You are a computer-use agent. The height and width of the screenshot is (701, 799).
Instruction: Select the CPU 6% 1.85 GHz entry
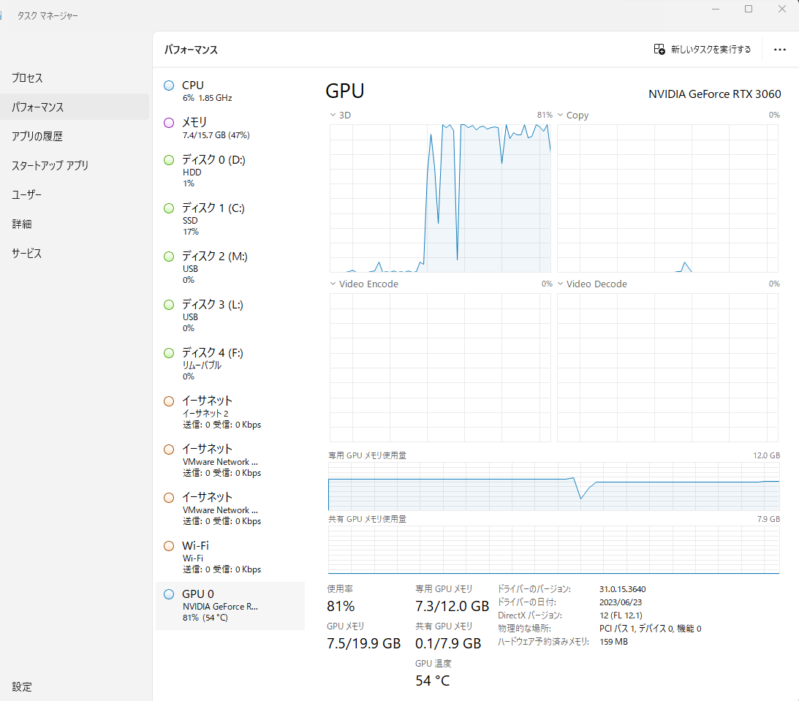coord(230,91)
